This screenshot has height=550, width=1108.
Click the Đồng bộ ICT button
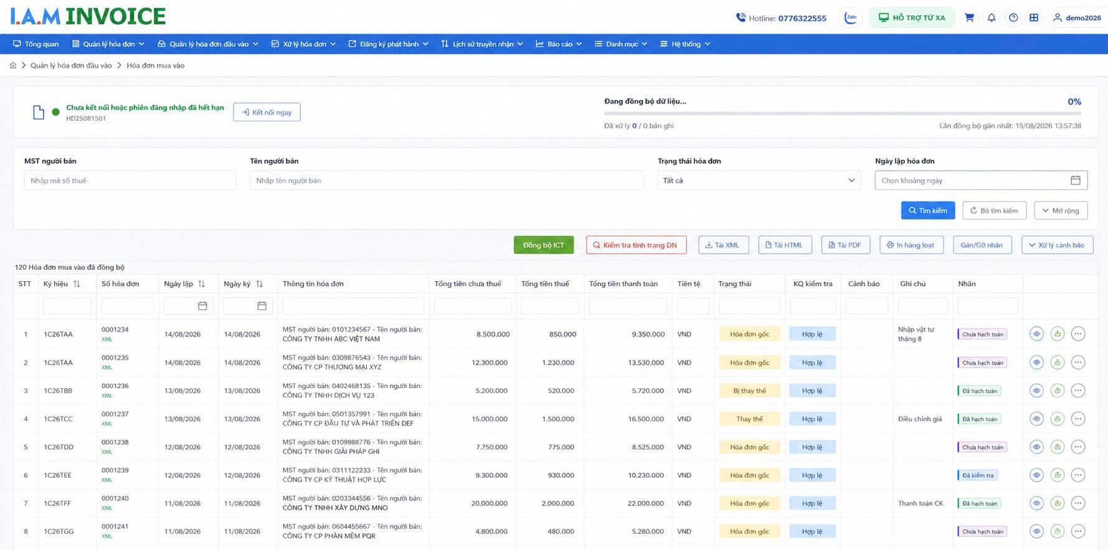[x=544, y=245]
